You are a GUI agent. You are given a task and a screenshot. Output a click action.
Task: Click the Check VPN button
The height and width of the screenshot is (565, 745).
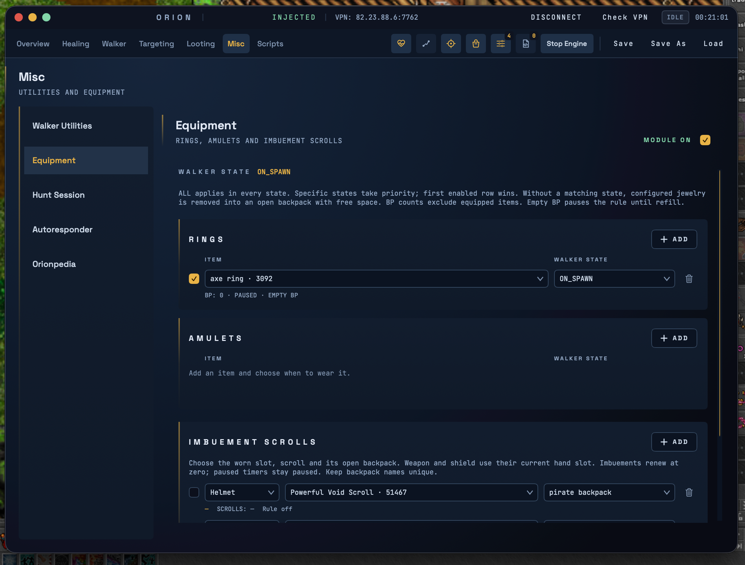pyautogui.click(x=625, y=17)
